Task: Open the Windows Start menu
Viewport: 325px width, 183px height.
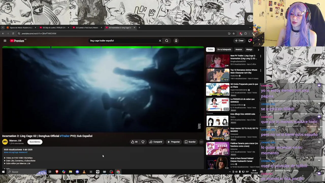Action: pos(3,172)
